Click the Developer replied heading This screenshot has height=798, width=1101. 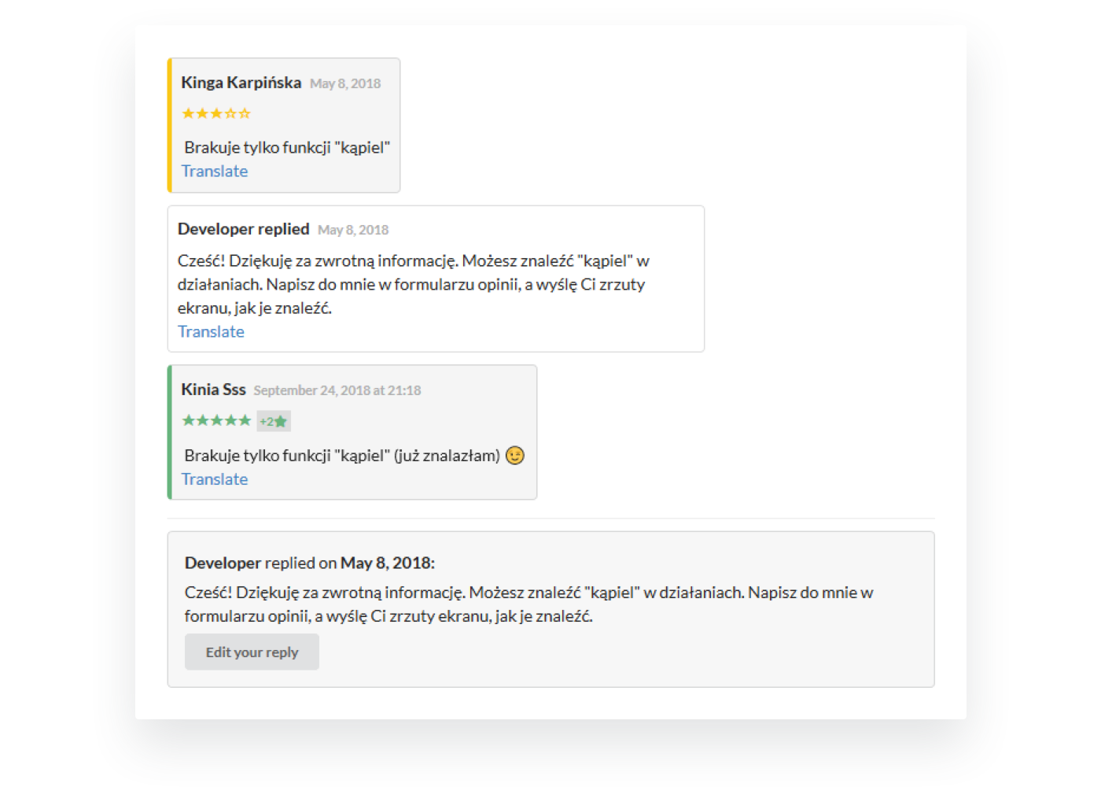(243, 229)
